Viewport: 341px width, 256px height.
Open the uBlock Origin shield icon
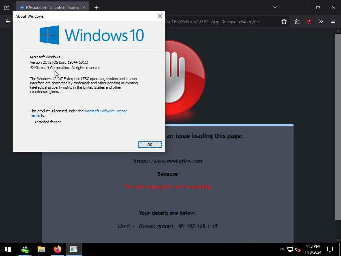(x=309, y=21)
